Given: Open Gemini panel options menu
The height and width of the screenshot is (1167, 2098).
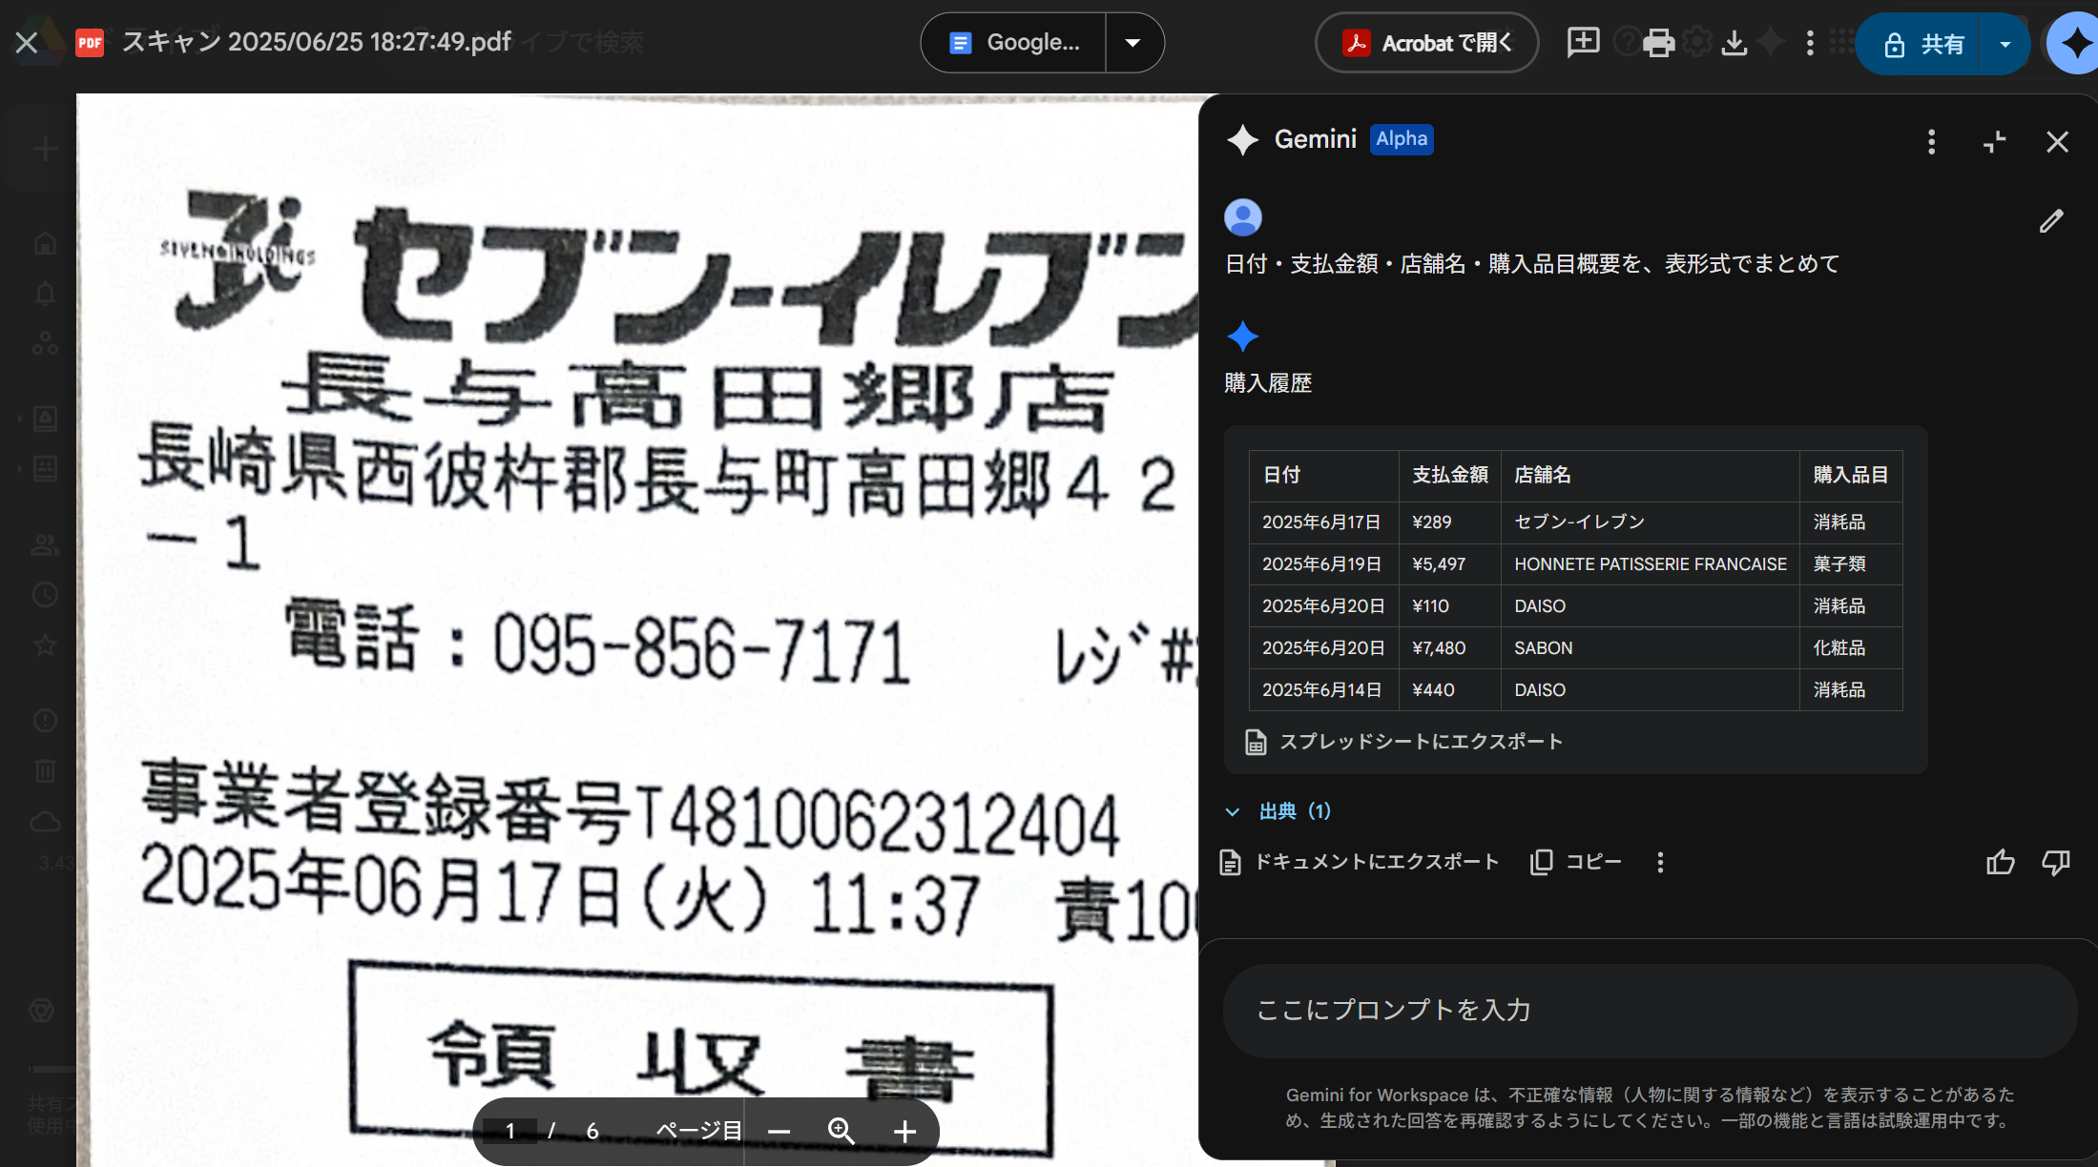Looking at the screenshot, I should click(1931, 142).
